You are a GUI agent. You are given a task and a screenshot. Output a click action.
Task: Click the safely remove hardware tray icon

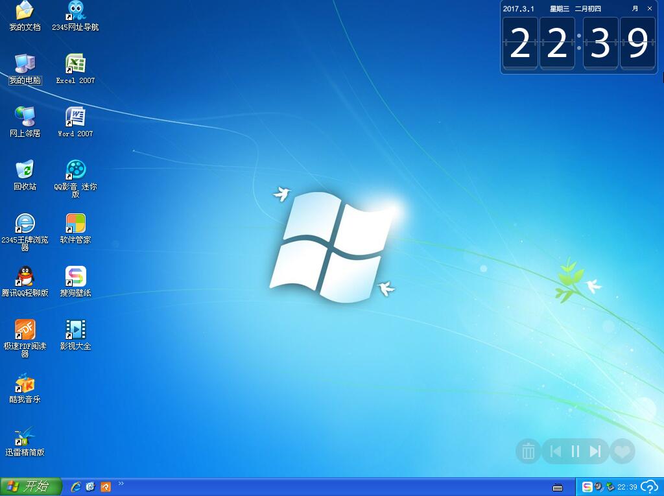[x=610, y=487]
